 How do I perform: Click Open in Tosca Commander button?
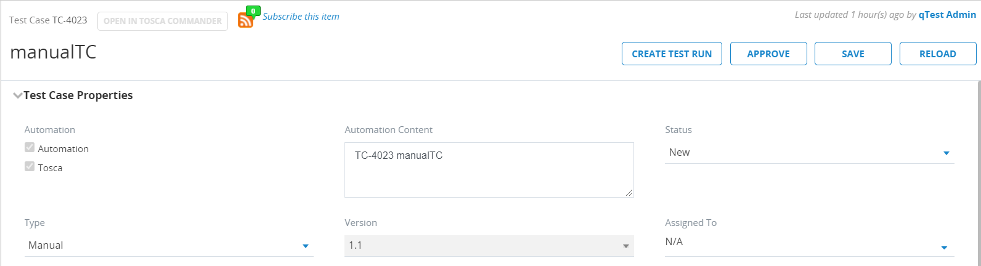coord(163,21)
